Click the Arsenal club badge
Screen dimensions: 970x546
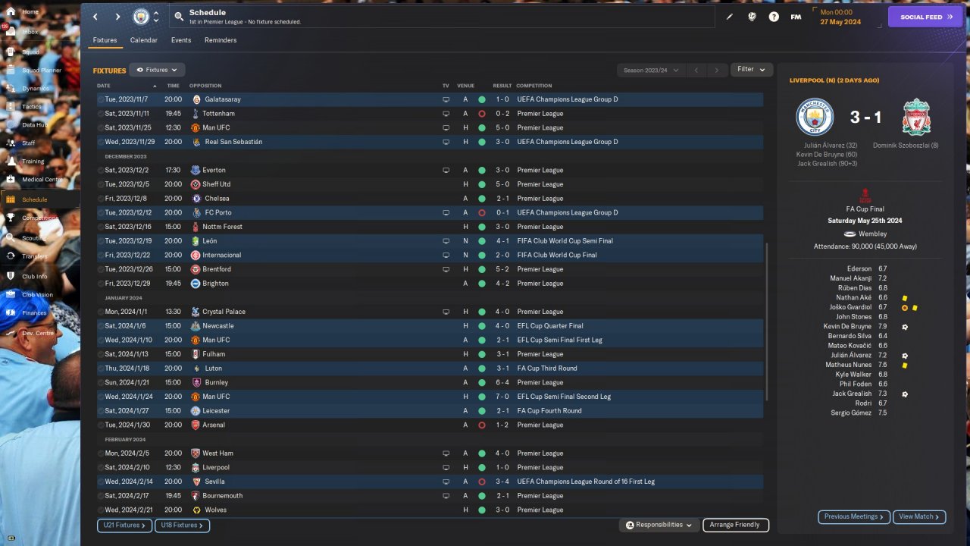pos(196,425)
